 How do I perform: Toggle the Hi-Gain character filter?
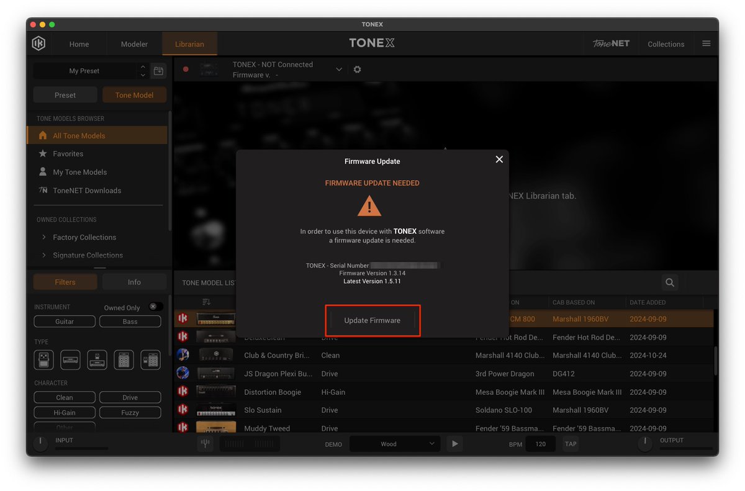[x=65, y=412]
